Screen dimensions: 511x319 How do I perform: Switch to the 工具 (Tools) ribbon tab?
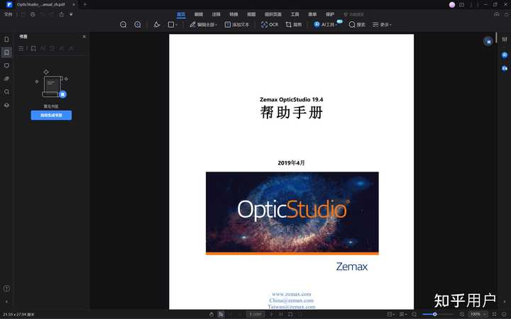coord(295,14)
